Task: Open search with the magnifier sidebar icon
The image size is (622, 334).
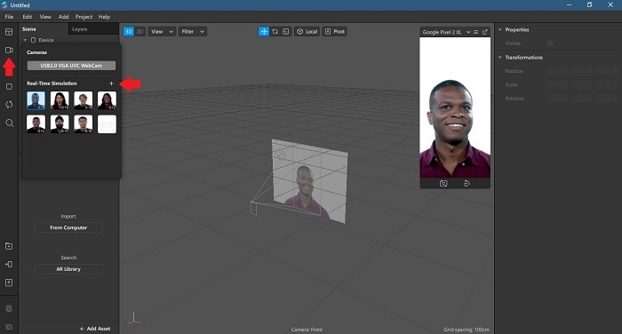Action: tap(9, 123)
